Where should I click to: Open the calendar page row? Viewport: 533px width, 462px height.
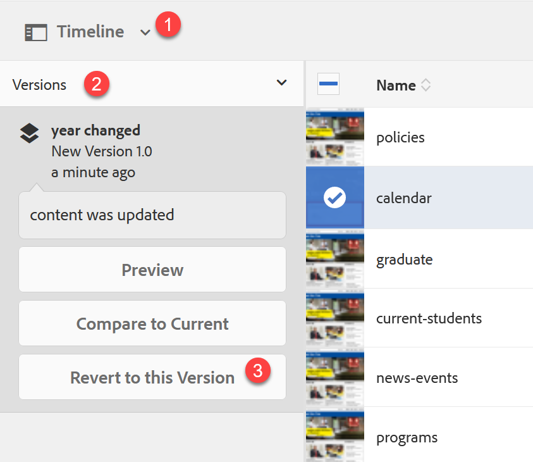click(x=404, y=198)
